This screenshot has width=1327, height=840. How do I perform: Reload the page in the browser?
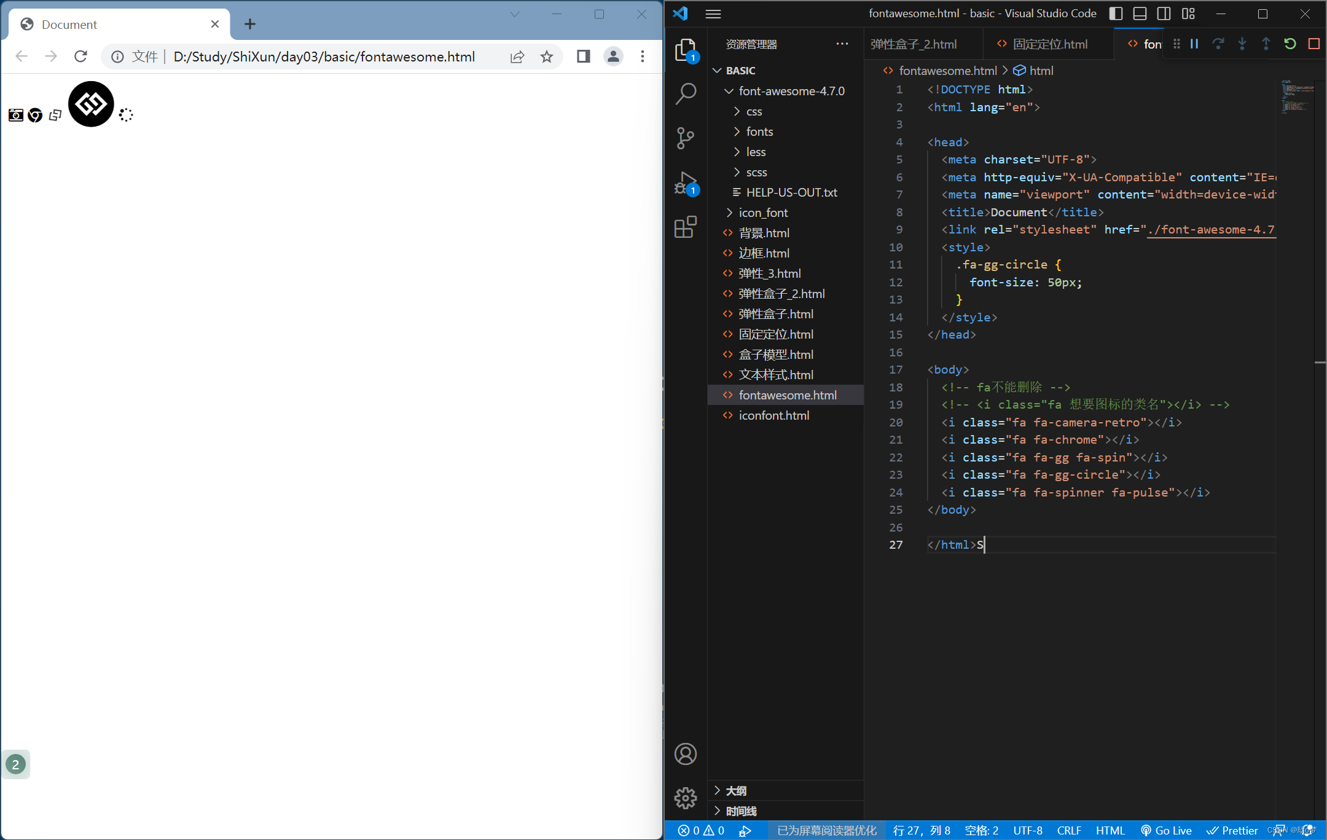(80, 57)
